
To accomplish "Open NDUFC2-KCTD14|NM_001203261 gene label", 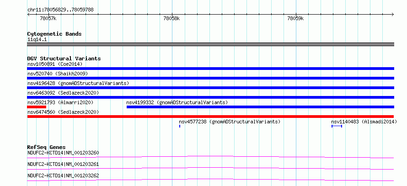I will [x=63, y=164].
